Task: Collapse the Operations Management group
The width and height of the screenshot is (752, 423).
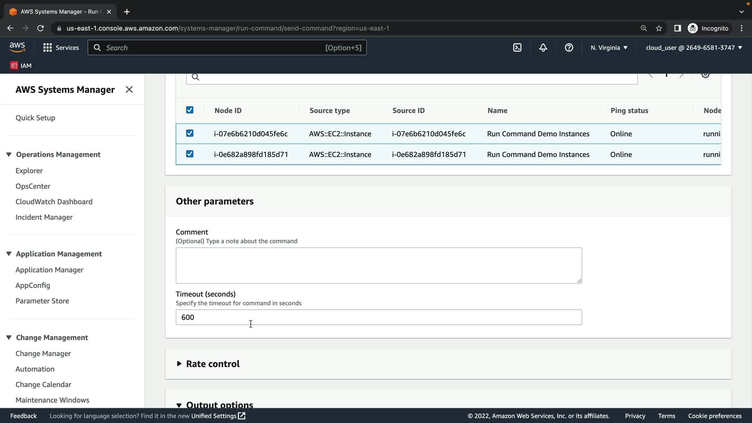Action: 9,154
